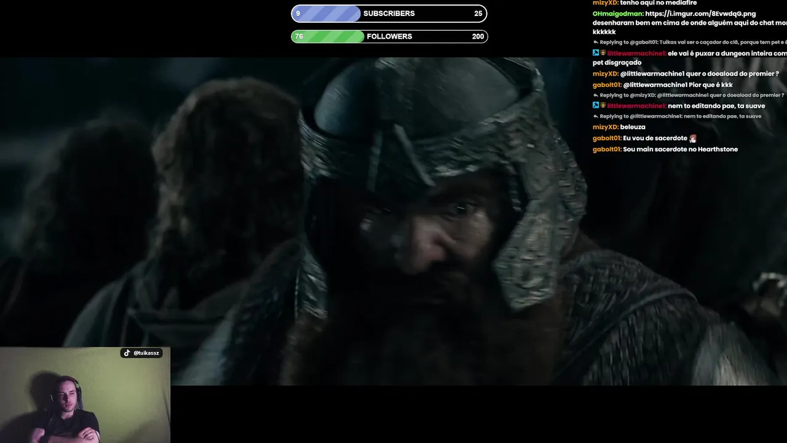Click mizyXD name on 'beleuza' message

click(606, 127)
